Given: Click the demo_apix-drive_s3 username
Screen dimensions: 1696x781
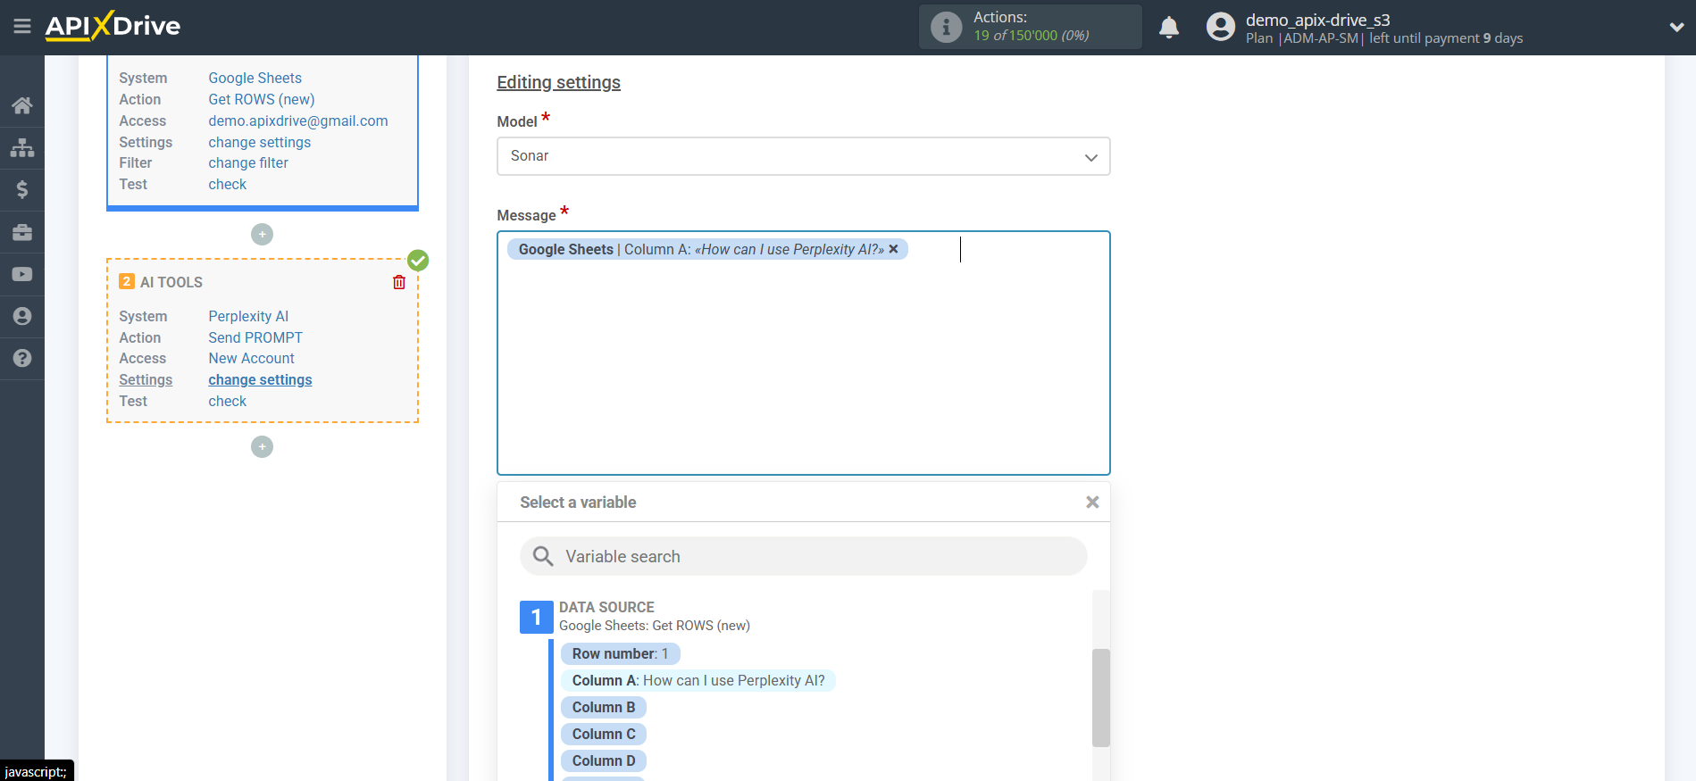Looking at the screenshot, I should click(1318, 20).
